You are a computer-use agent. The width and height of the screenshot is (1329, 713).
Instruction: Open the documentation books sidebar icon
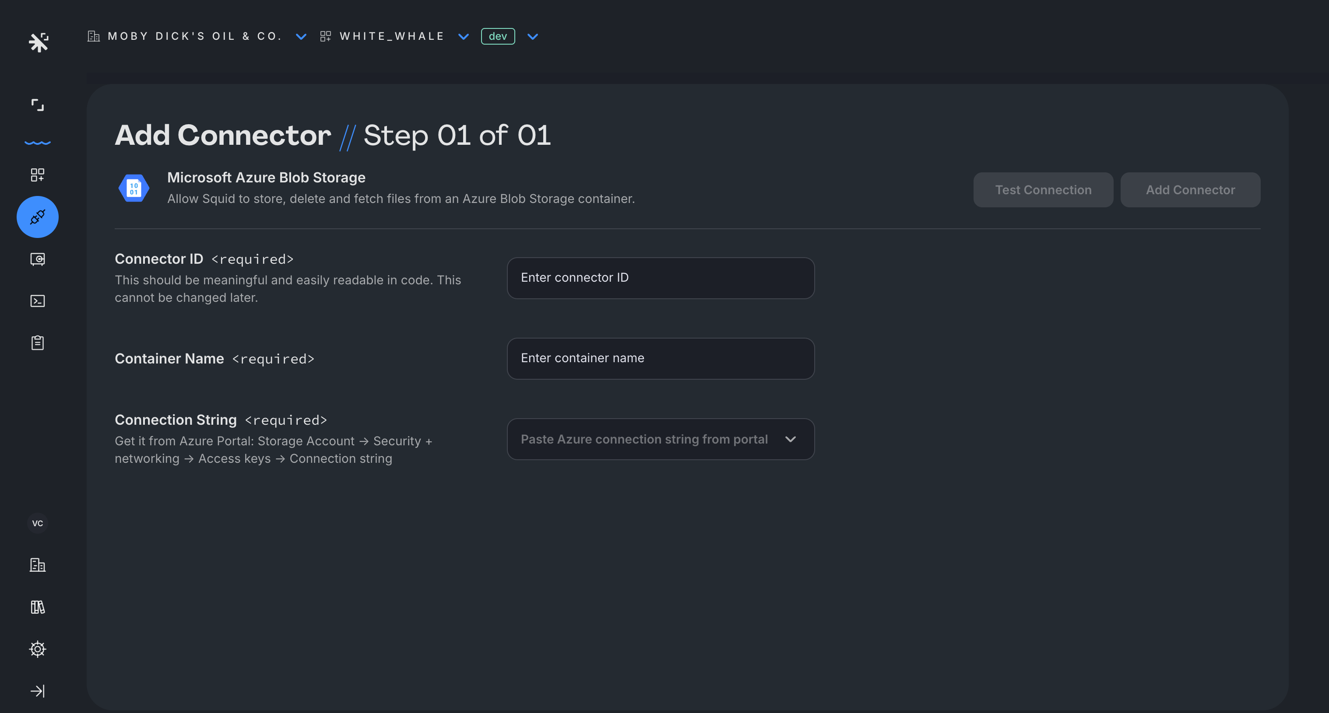click(38, 607)
